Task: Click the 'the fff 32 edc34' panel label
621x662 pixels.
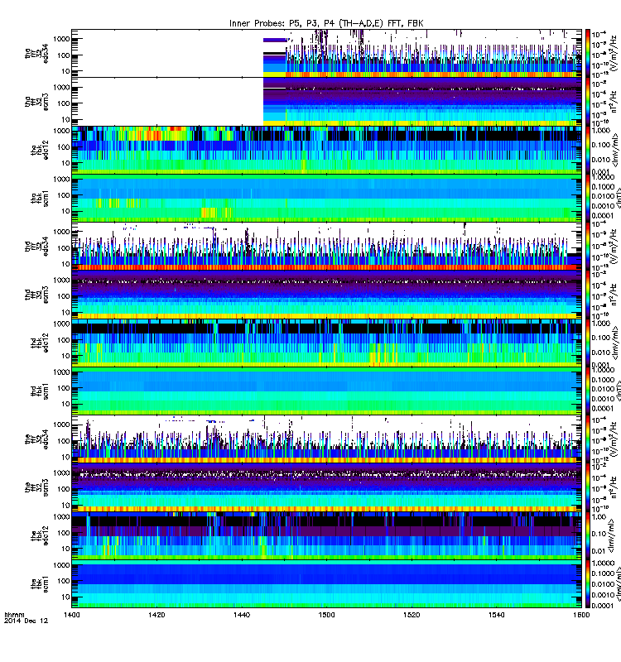Action: coord(36,439)
